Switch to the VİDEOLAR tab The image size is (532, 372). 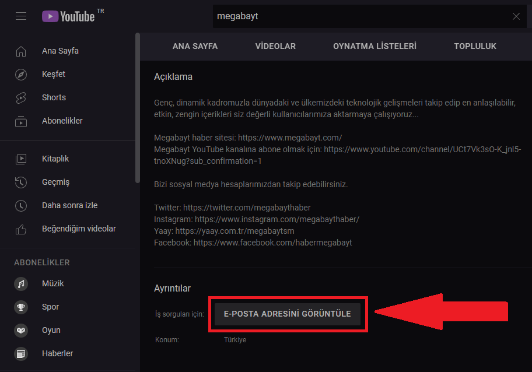275,46
